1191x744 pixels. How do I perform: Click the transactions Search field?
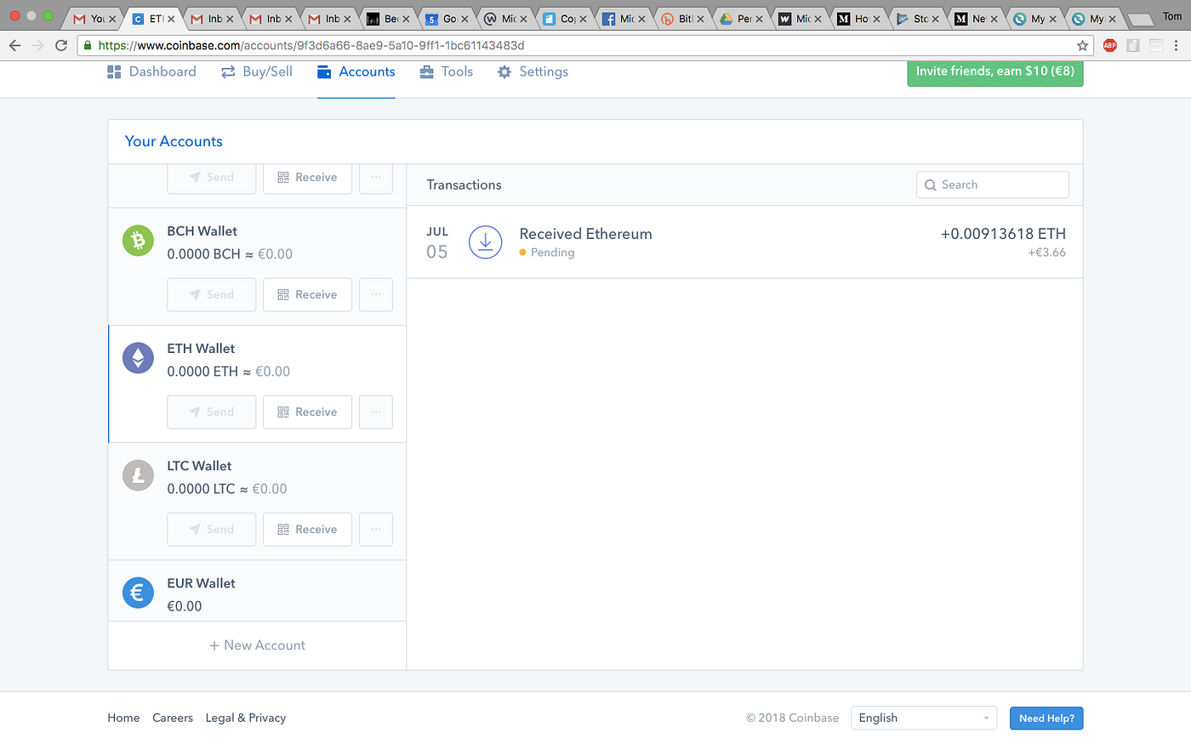pyautogui.click(x=993, y=185)
